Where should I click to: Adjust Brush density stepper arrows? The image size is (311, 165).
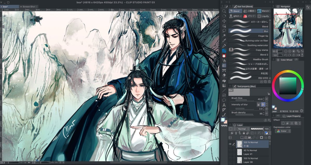[x=264, y=114]
